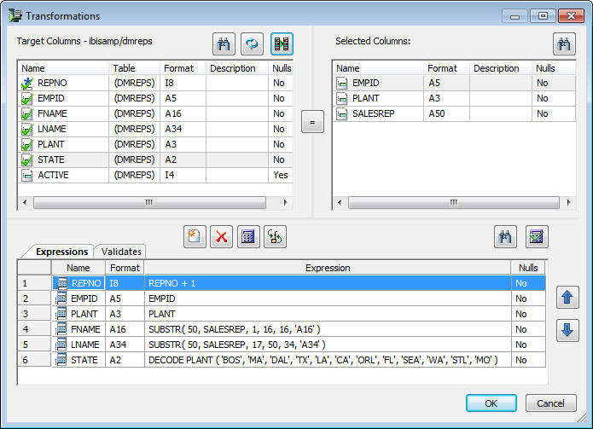Click the binoculars icon above Expressions grid
This screenshot has width=593, height=429.
[x=505, y=237]
